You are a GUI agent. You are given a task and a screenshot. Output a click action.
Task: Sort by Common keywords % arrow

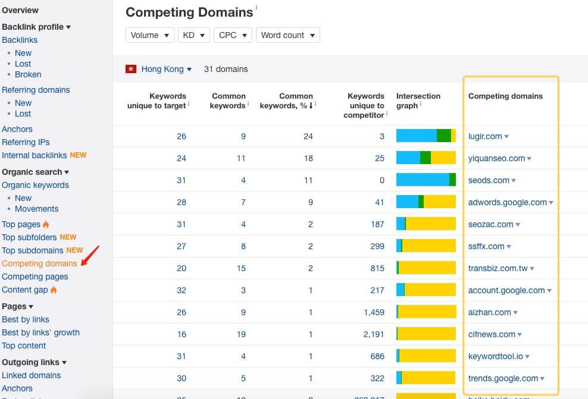pos(311,106)
